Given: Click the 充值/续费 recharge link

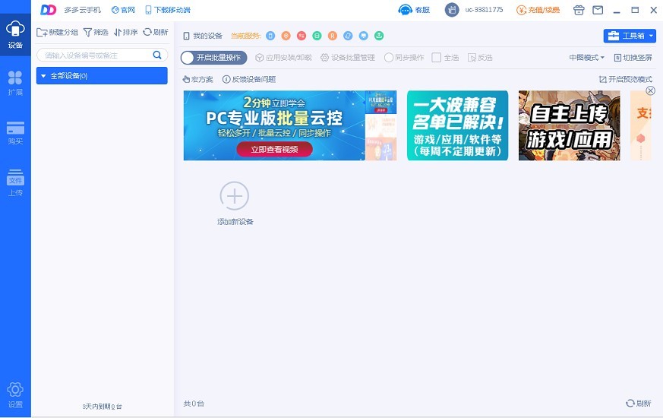Looking at the screenshot, I should 538,10.
